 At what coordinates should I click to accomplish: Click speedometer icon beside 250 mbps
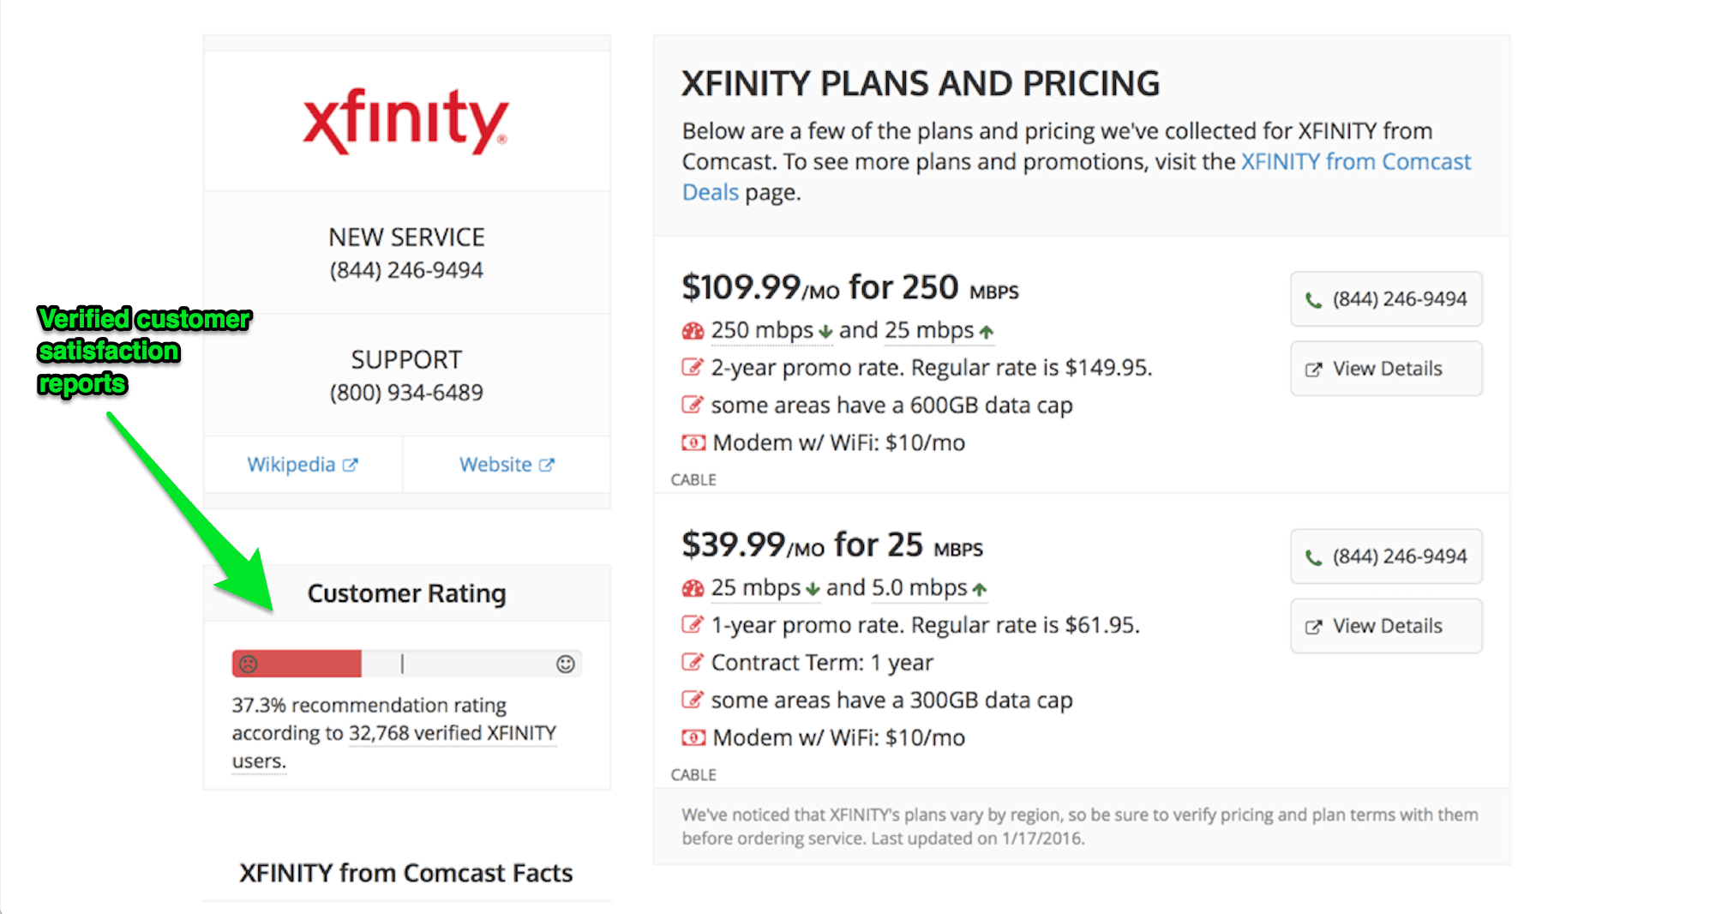coord(693,331)
